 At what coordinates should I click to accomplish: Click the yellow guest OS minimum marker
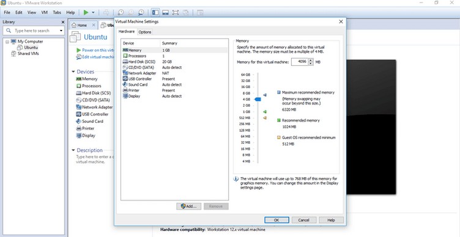265,118
